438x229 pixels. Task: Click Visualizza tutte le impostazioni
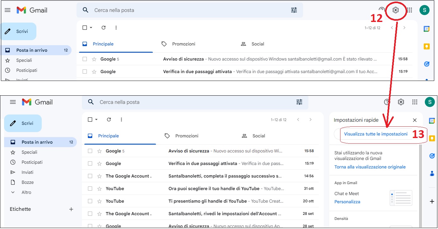coord(376,134)
